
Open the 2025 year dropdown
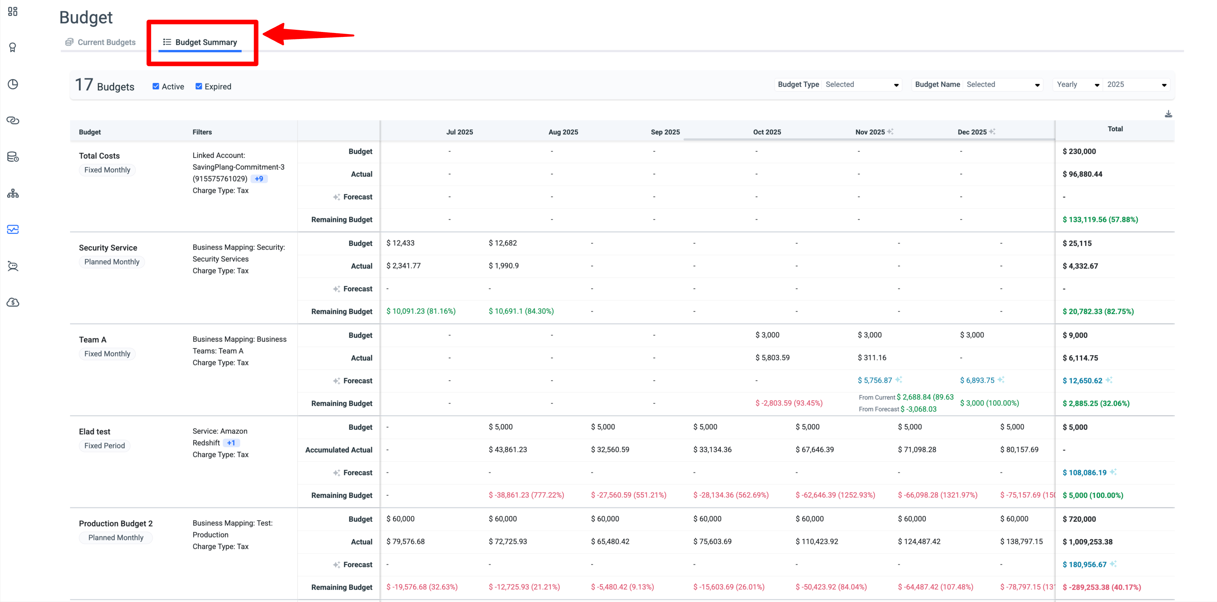pyautogui.click(x=1136, y=84)
